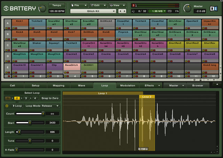Click the Native Instruments NI logo
223x158 pixels.
point(214,8)
